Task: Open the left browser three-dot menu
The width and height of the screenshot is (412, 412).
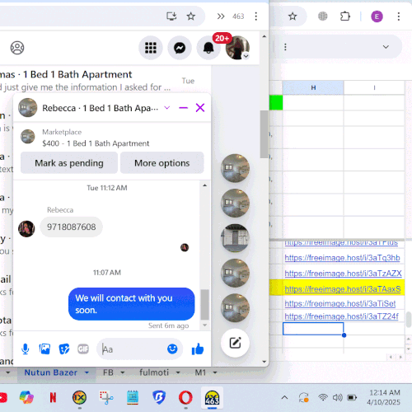Action: [256, 16]
